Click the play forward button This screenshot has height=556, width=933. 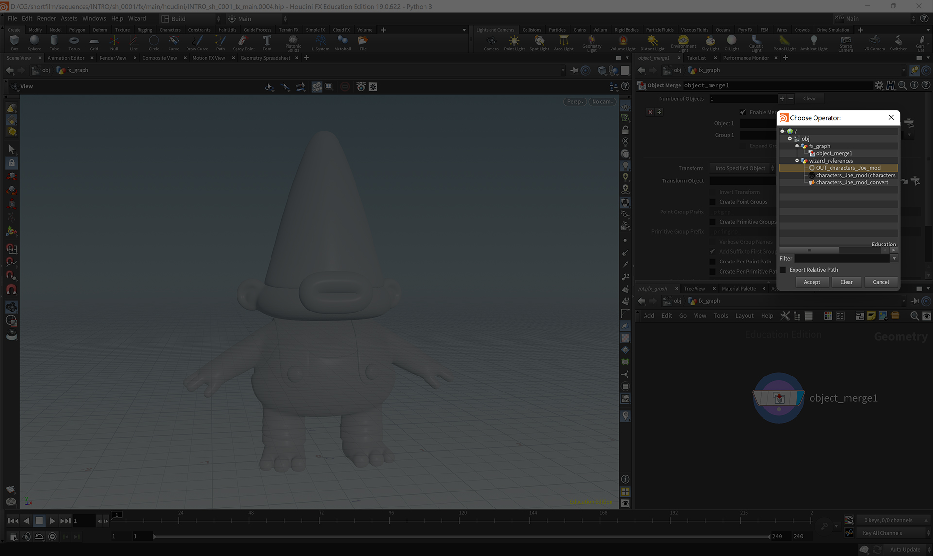(x=52, y=521)
